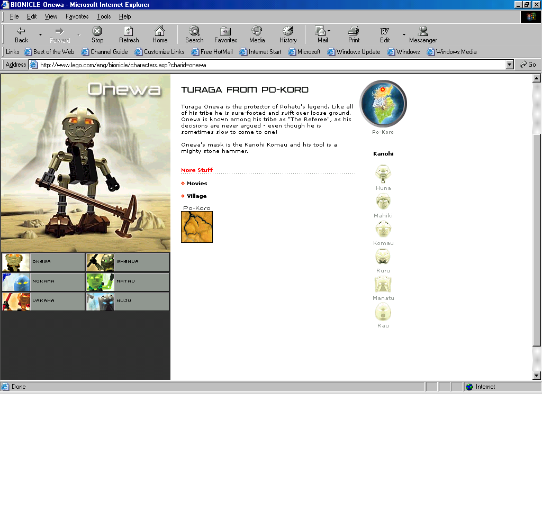This screenshot has height=529, width=542.
Task: Select the Onewa character thumbnail
Action: [x=43, y=262]
